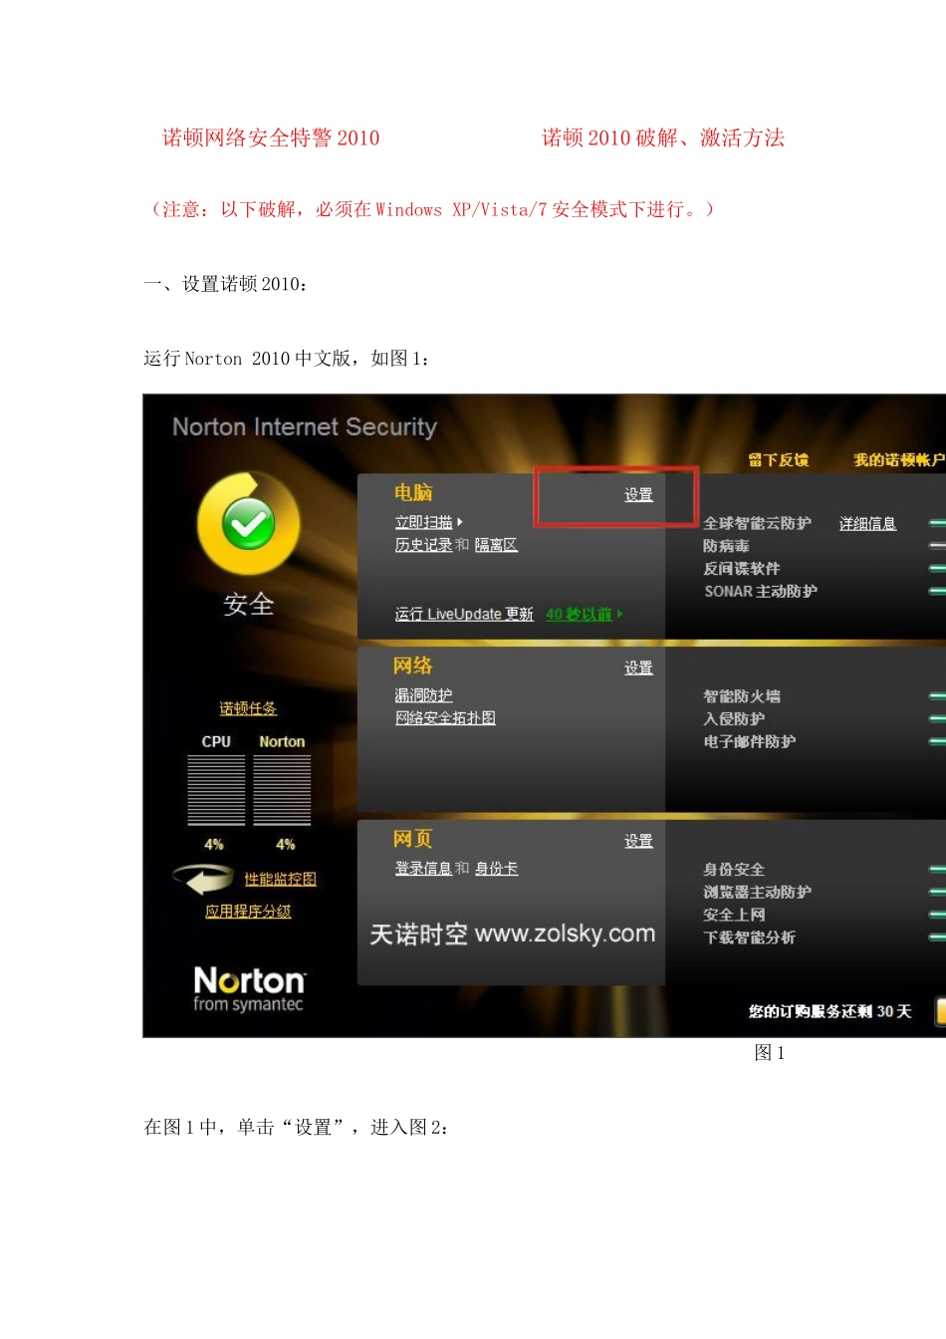Click the 安全 status text
The width and height of the screenshot is (946, 1339).
click(248, 605)
